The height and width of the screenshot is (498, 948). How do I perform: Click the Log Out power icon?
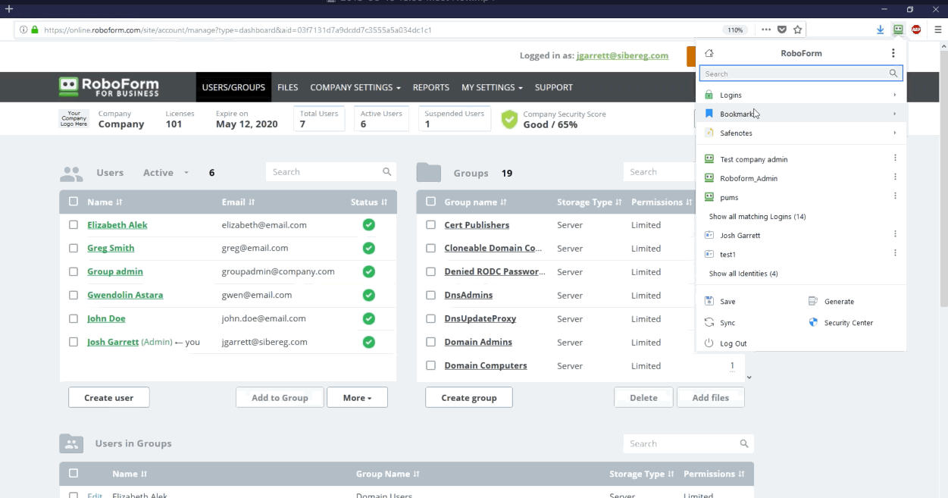tap(709, 343)
